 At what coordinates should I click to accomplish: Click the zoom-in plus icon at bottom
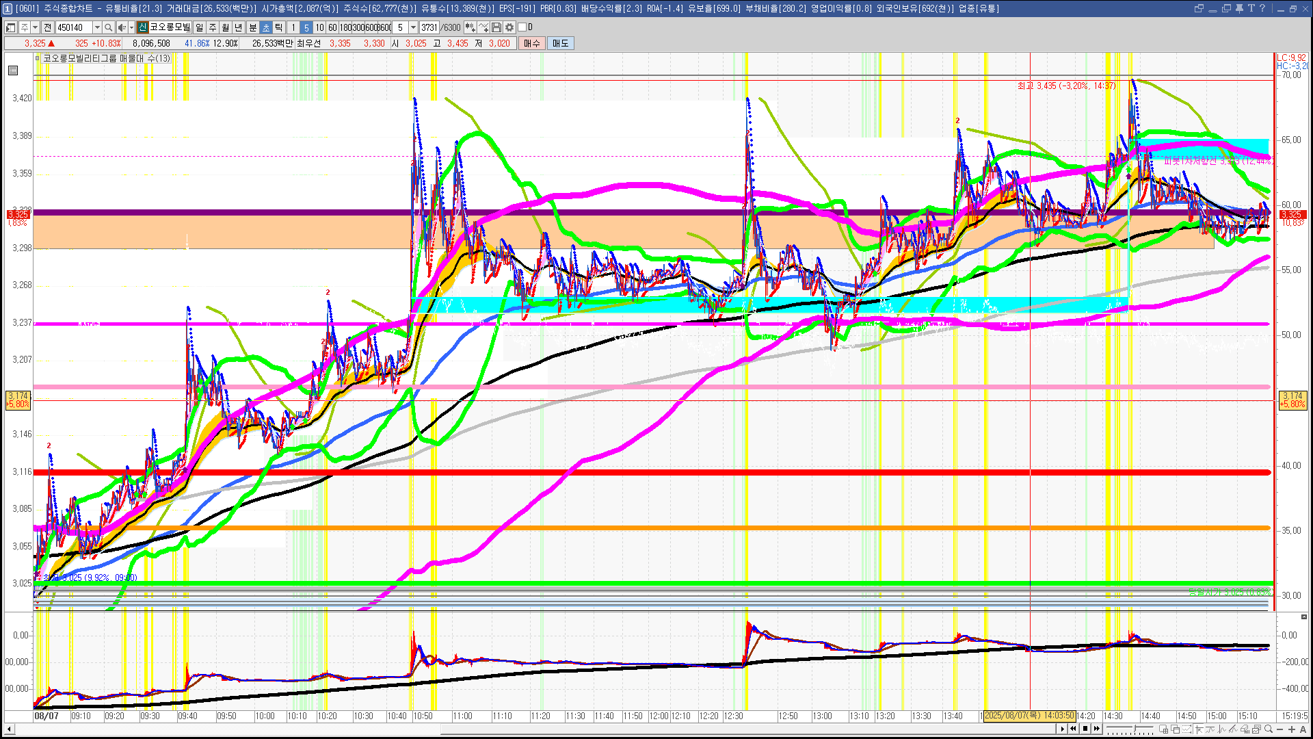(1292, 729)
